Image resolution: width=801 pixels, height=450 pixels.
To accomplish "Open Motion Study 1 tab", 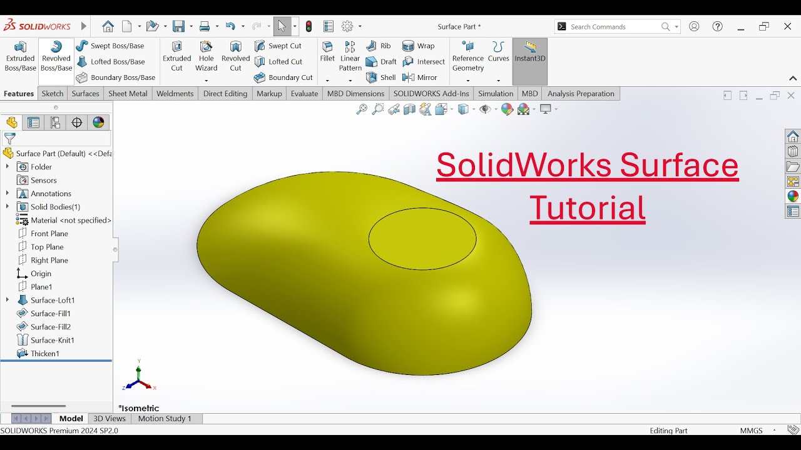I will pyautogui.click(x=165, y=419).
